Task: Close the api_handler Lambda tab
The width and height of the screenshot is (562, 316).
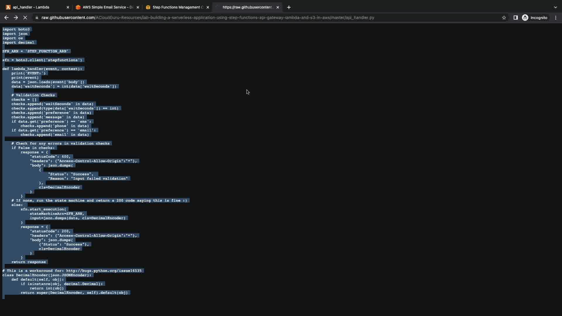Action: 68,7
